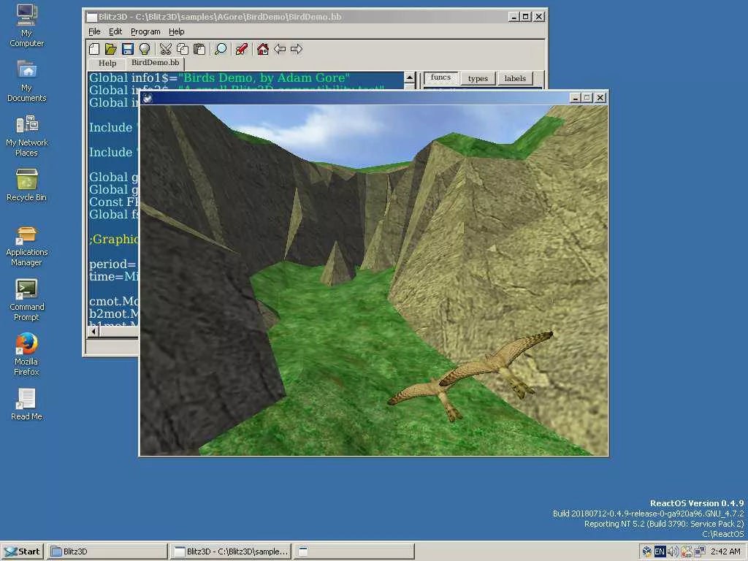Viewport: 748px width, 561px height.
Task: Select the Recycle Bin desktop icon
Action: point(27,186)
